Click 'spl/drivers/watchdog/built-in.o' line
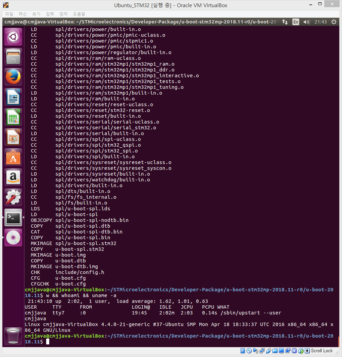 [103, 180]
